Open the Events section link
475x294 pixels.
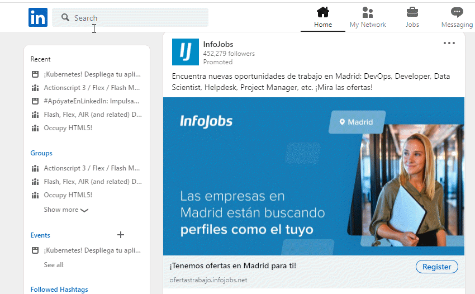coord(40,235)
